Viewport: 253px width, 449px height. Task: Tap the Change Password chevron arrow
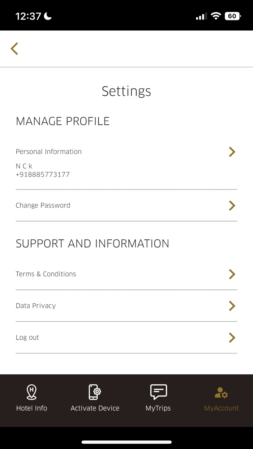coord(232,206)
